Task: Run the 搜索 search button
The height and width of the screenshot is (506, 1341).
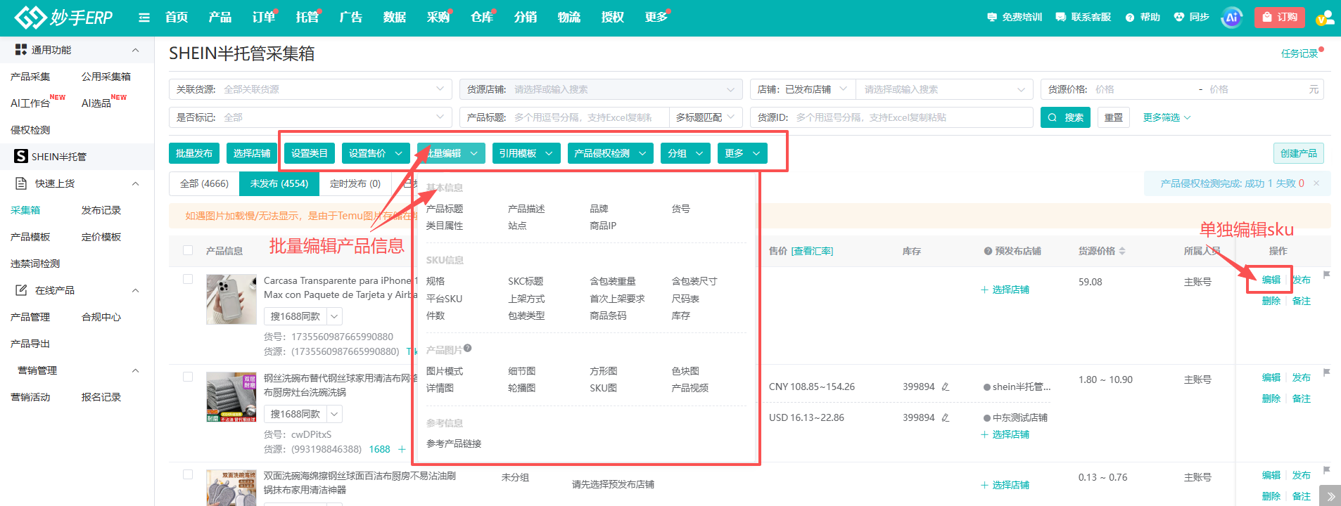Action: point(1065,117)
